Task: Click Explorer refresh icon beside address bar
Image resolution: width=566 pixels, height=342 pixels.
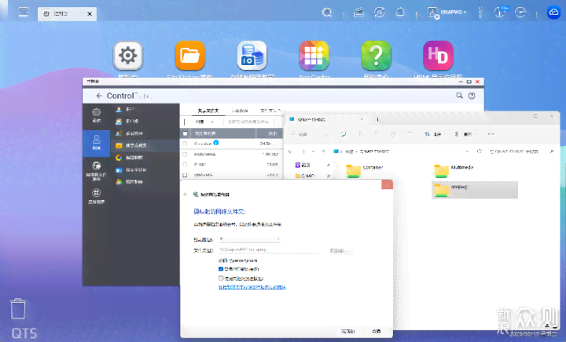Action: click(x=480, y=151)
